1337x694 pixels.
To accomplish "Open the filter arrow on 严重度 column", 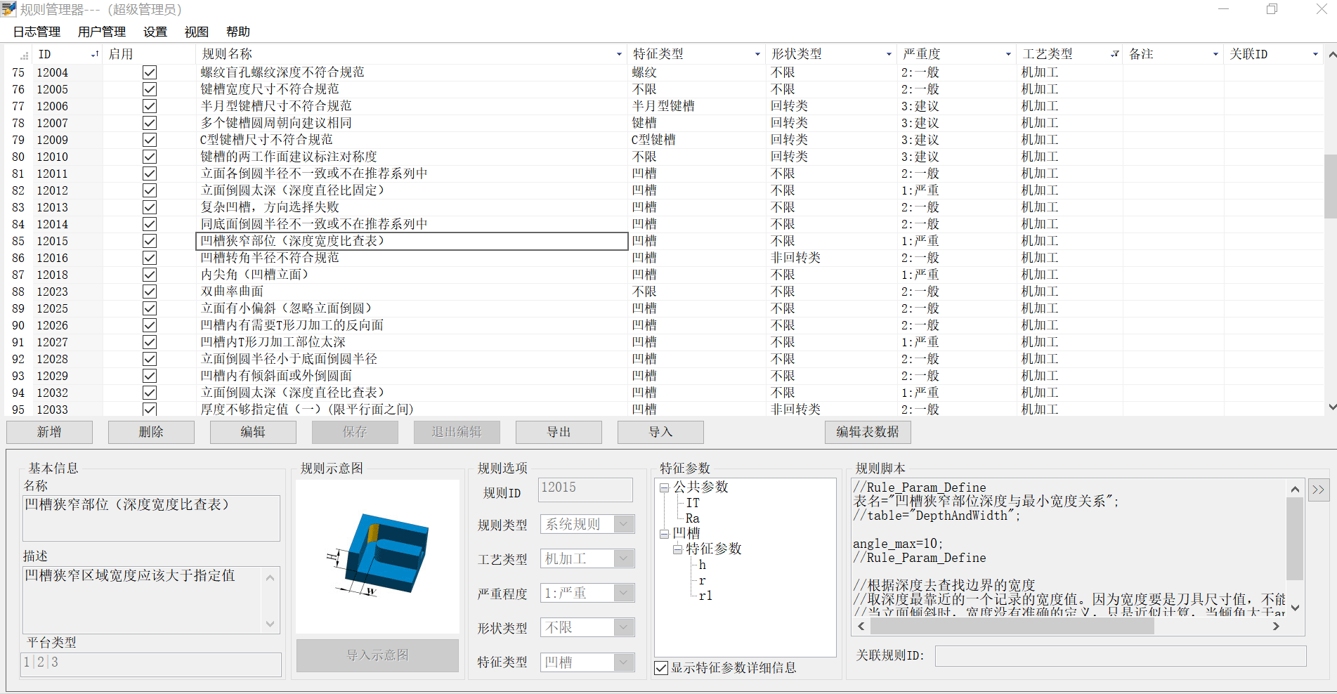I will pyautogui.click(x=1010, y=53).
